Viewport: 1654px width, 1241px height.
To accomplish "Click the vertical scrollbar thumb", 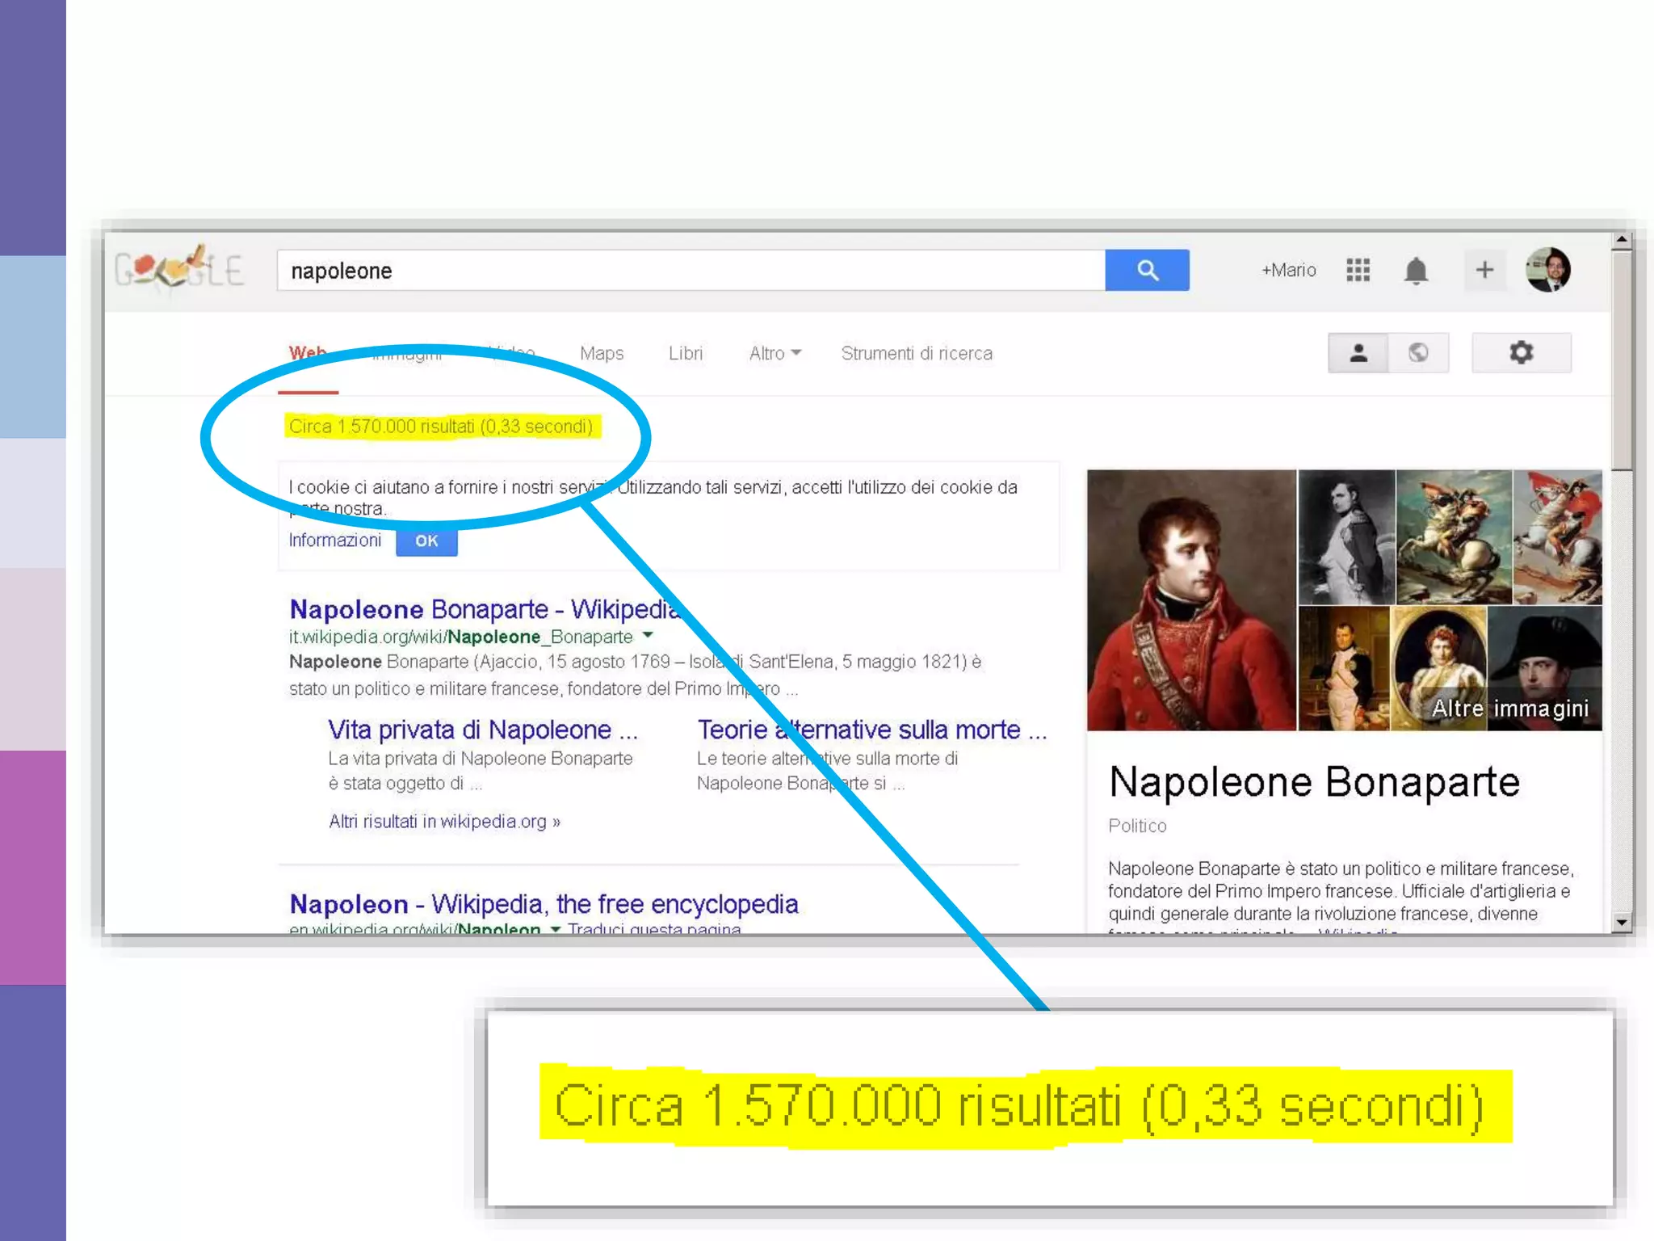I will [1622, 360].
